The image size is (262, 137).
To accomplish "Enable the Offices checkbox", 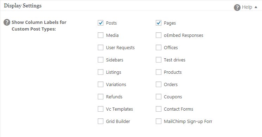I will click(x=159, y=47).
